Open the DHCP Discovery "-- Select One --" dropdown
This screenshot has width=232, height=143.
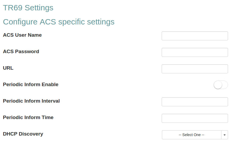point(191,135)
